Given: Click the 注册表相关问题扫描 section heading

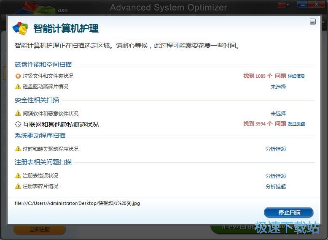Looking at the screenshot, I should click(43, 162).
